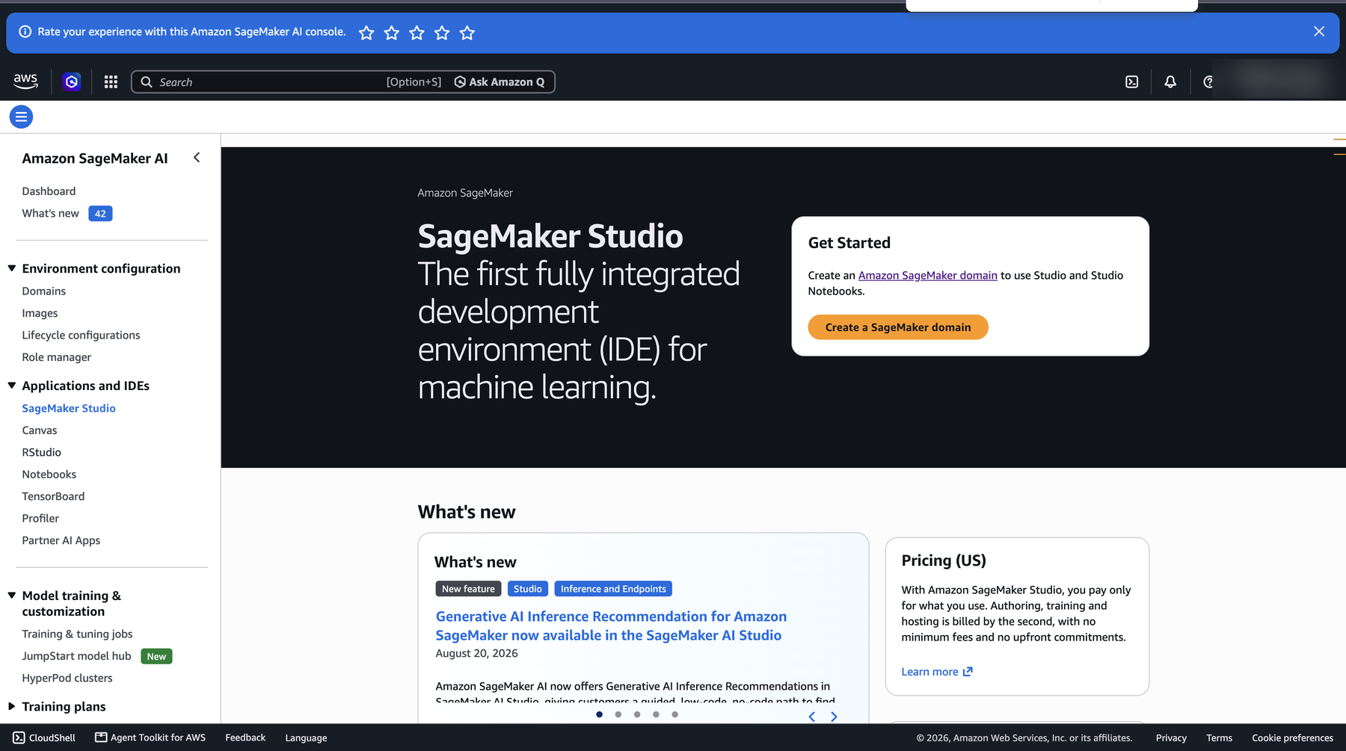This screenshot has height=751, width=1346.
Task: Rate the console one star
Action: coord(366,32)
